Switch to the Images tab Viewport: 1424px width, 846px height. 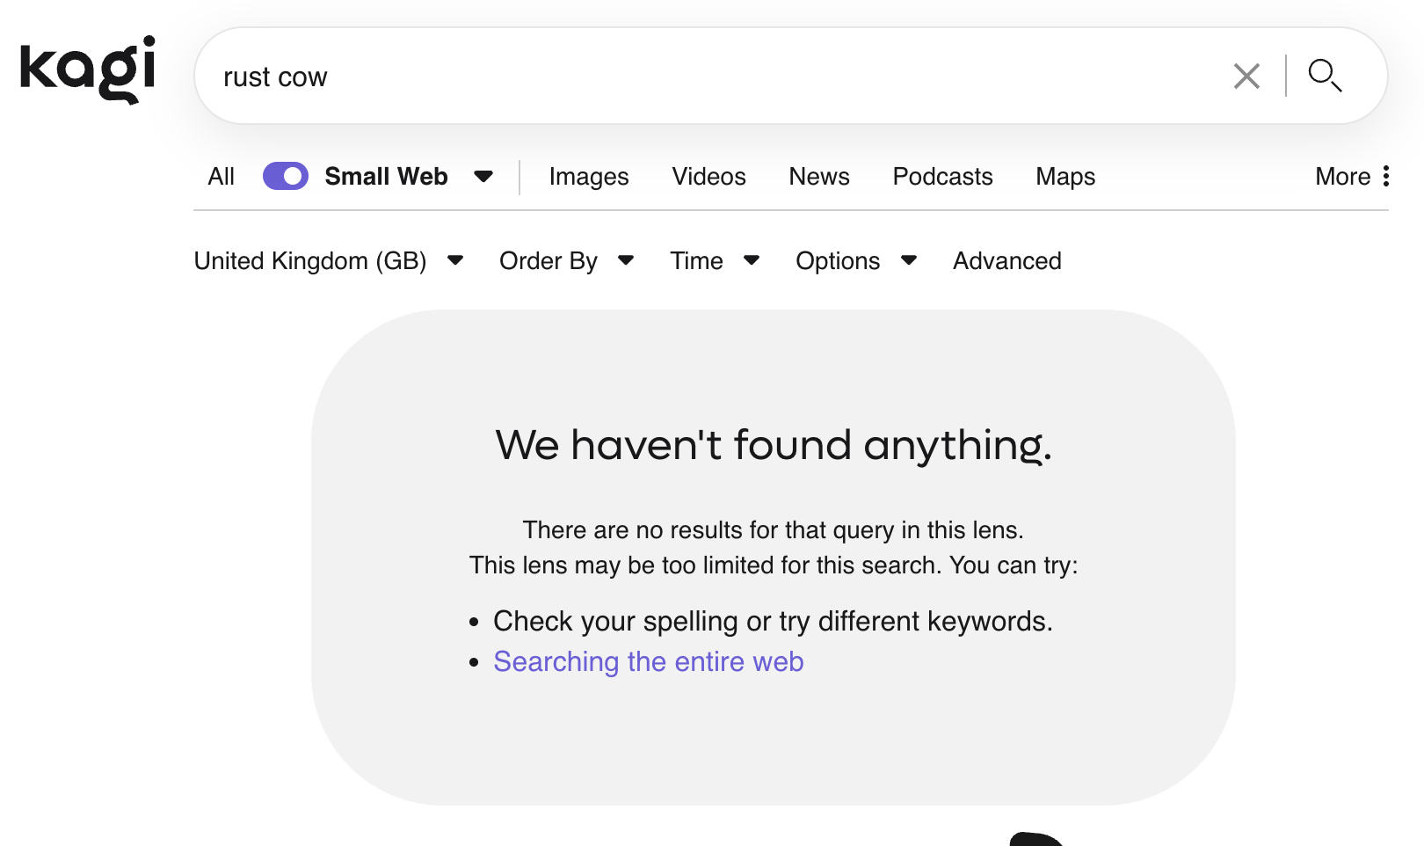click(589, 177)
